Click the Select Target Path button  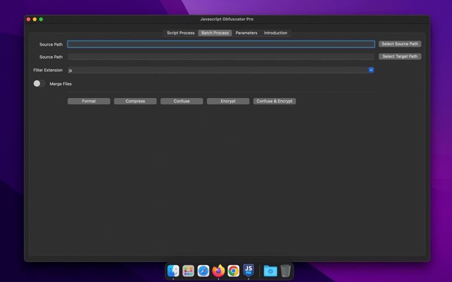click(x=399, y=56)
